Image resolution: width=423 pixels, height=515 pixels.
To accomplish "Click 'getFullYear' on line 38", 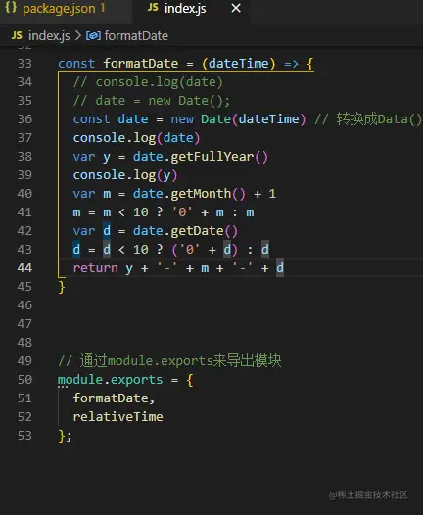I will click(212, 157).
